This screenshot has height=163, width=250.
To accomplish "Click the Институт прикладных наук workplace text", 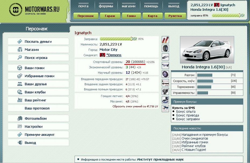I will pos(160,159).
